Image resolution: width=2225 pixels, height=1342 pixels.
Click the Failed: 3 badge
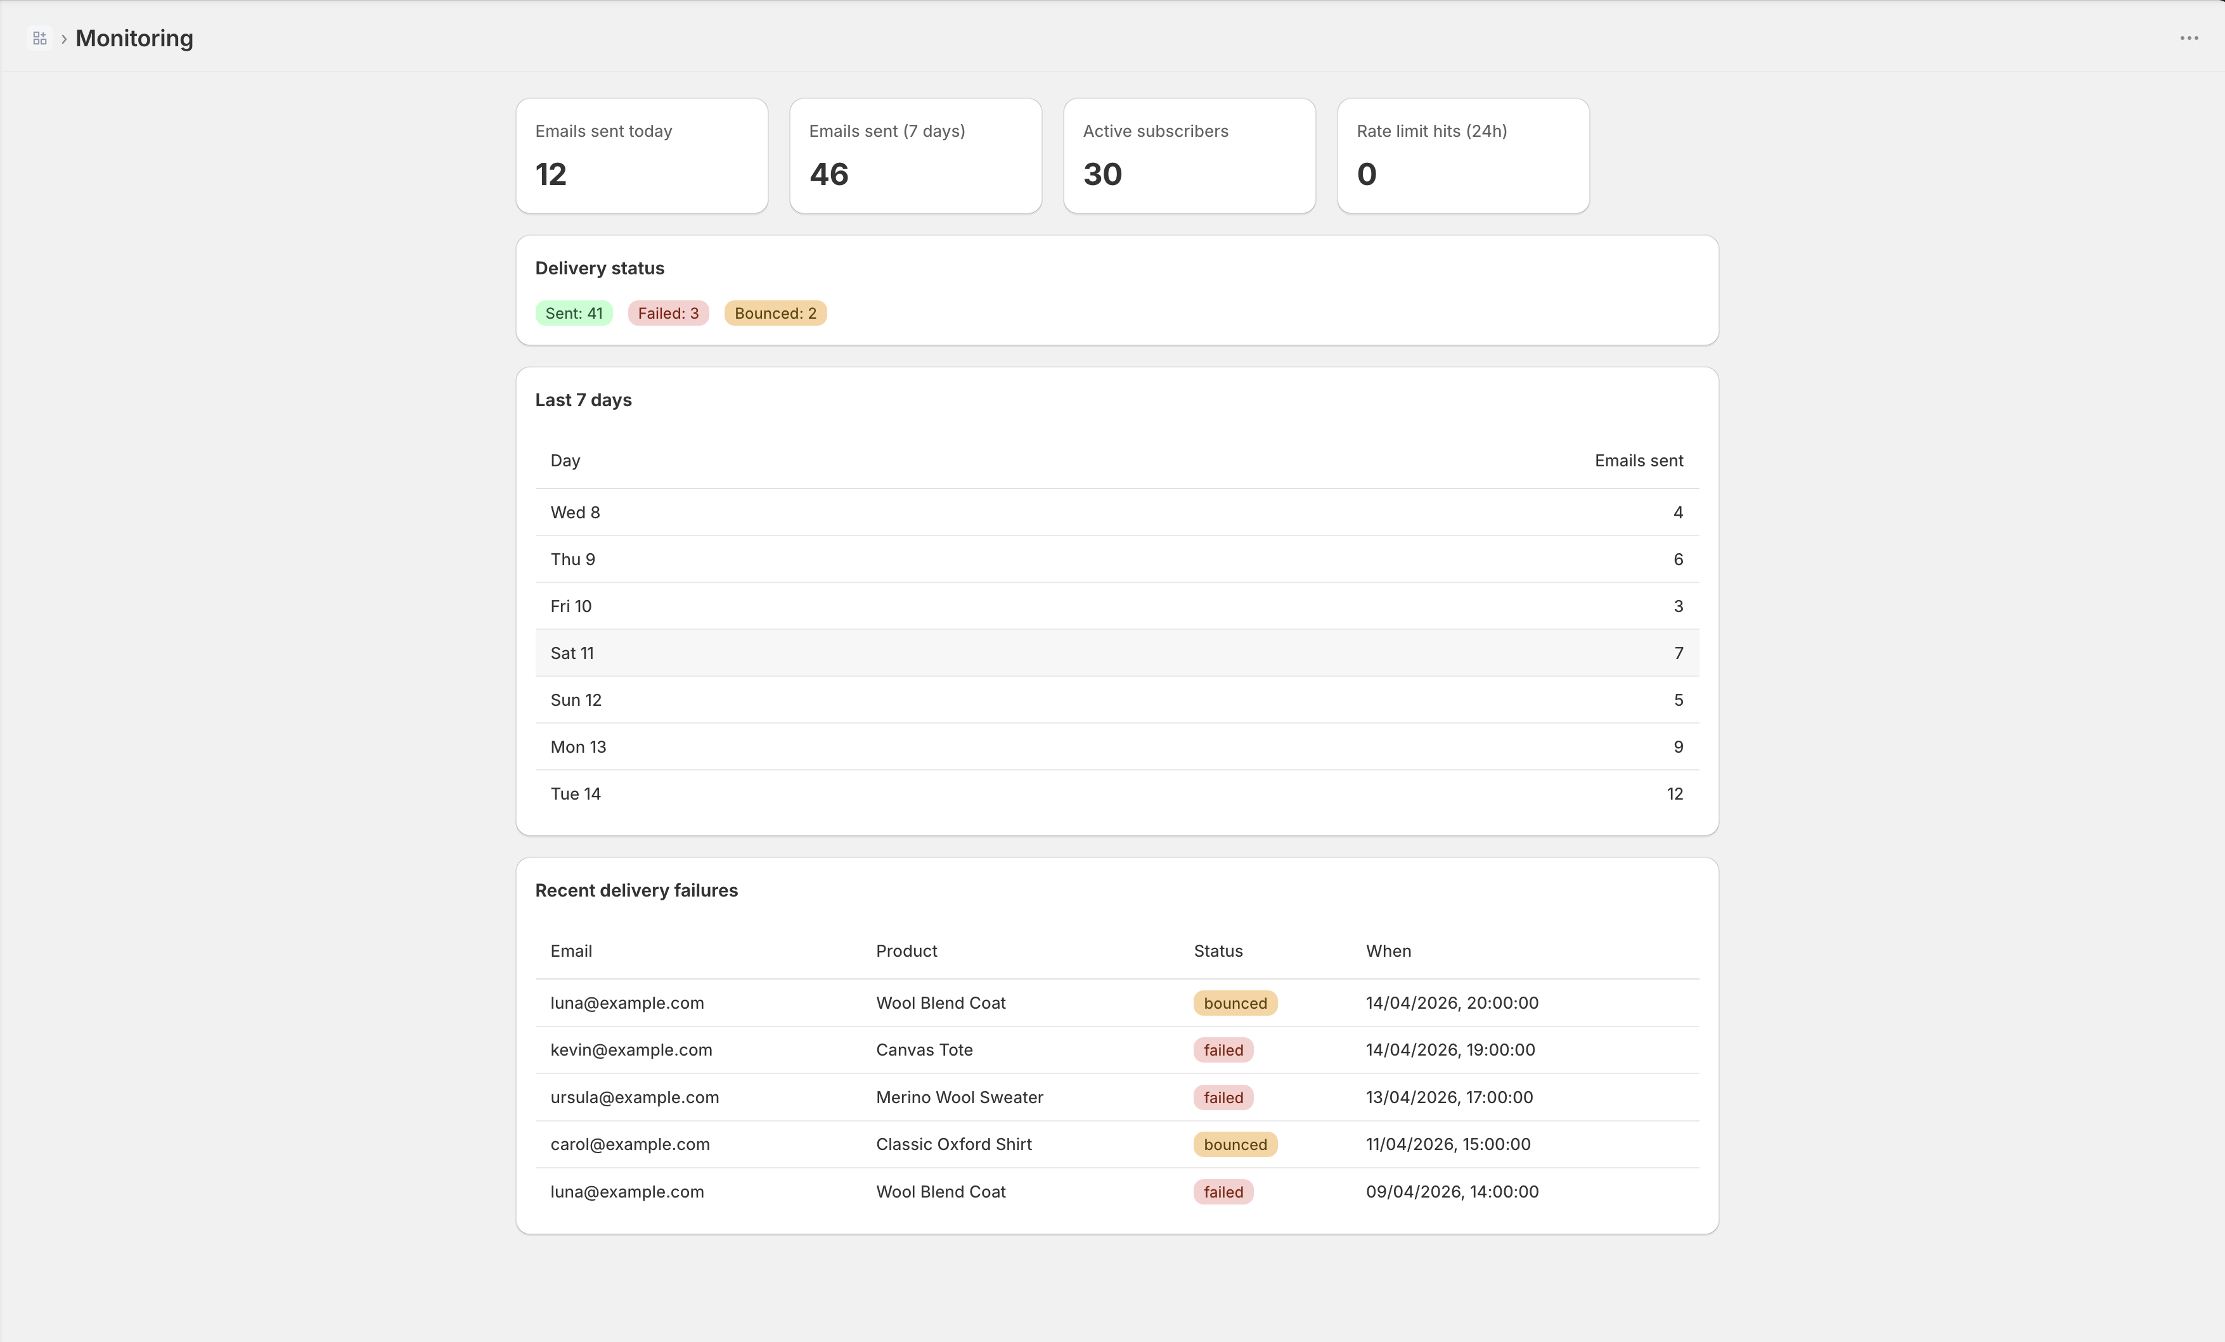tap(668, 313)
